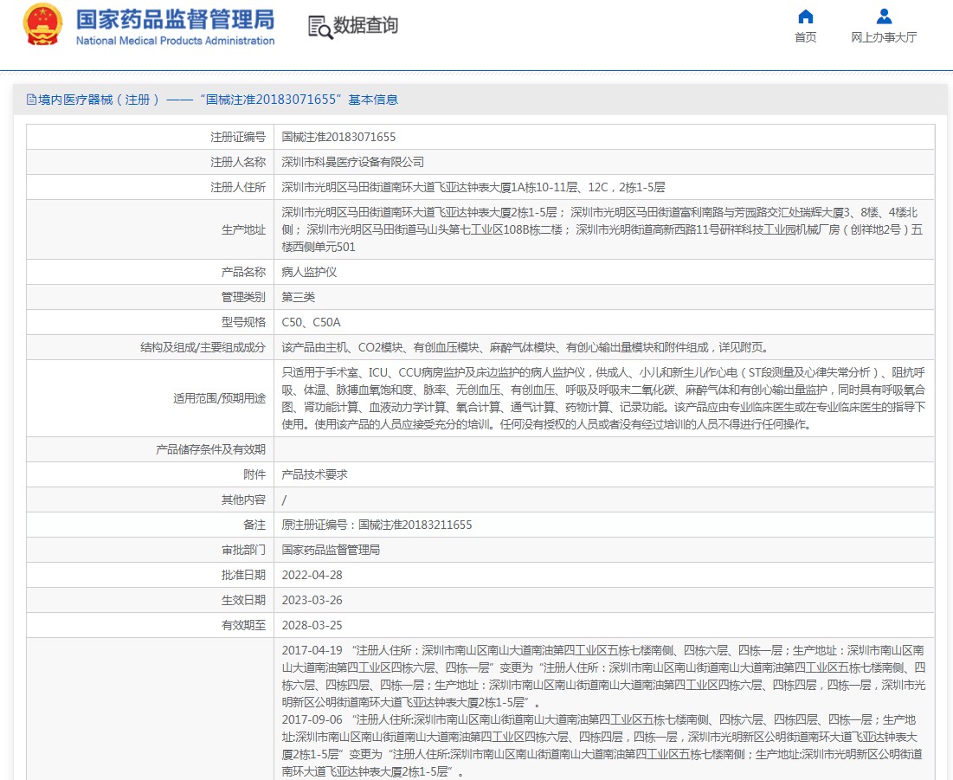This screenshot has height=780, width=953.
Task: Click the 结构及组成 composition description
Action: click(x=525, y=347)
